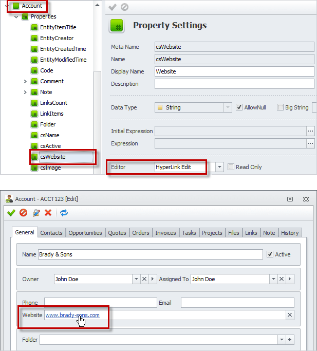
Task: Open the Initial Expression ellipsis editor button
Action: pos(310,131)
